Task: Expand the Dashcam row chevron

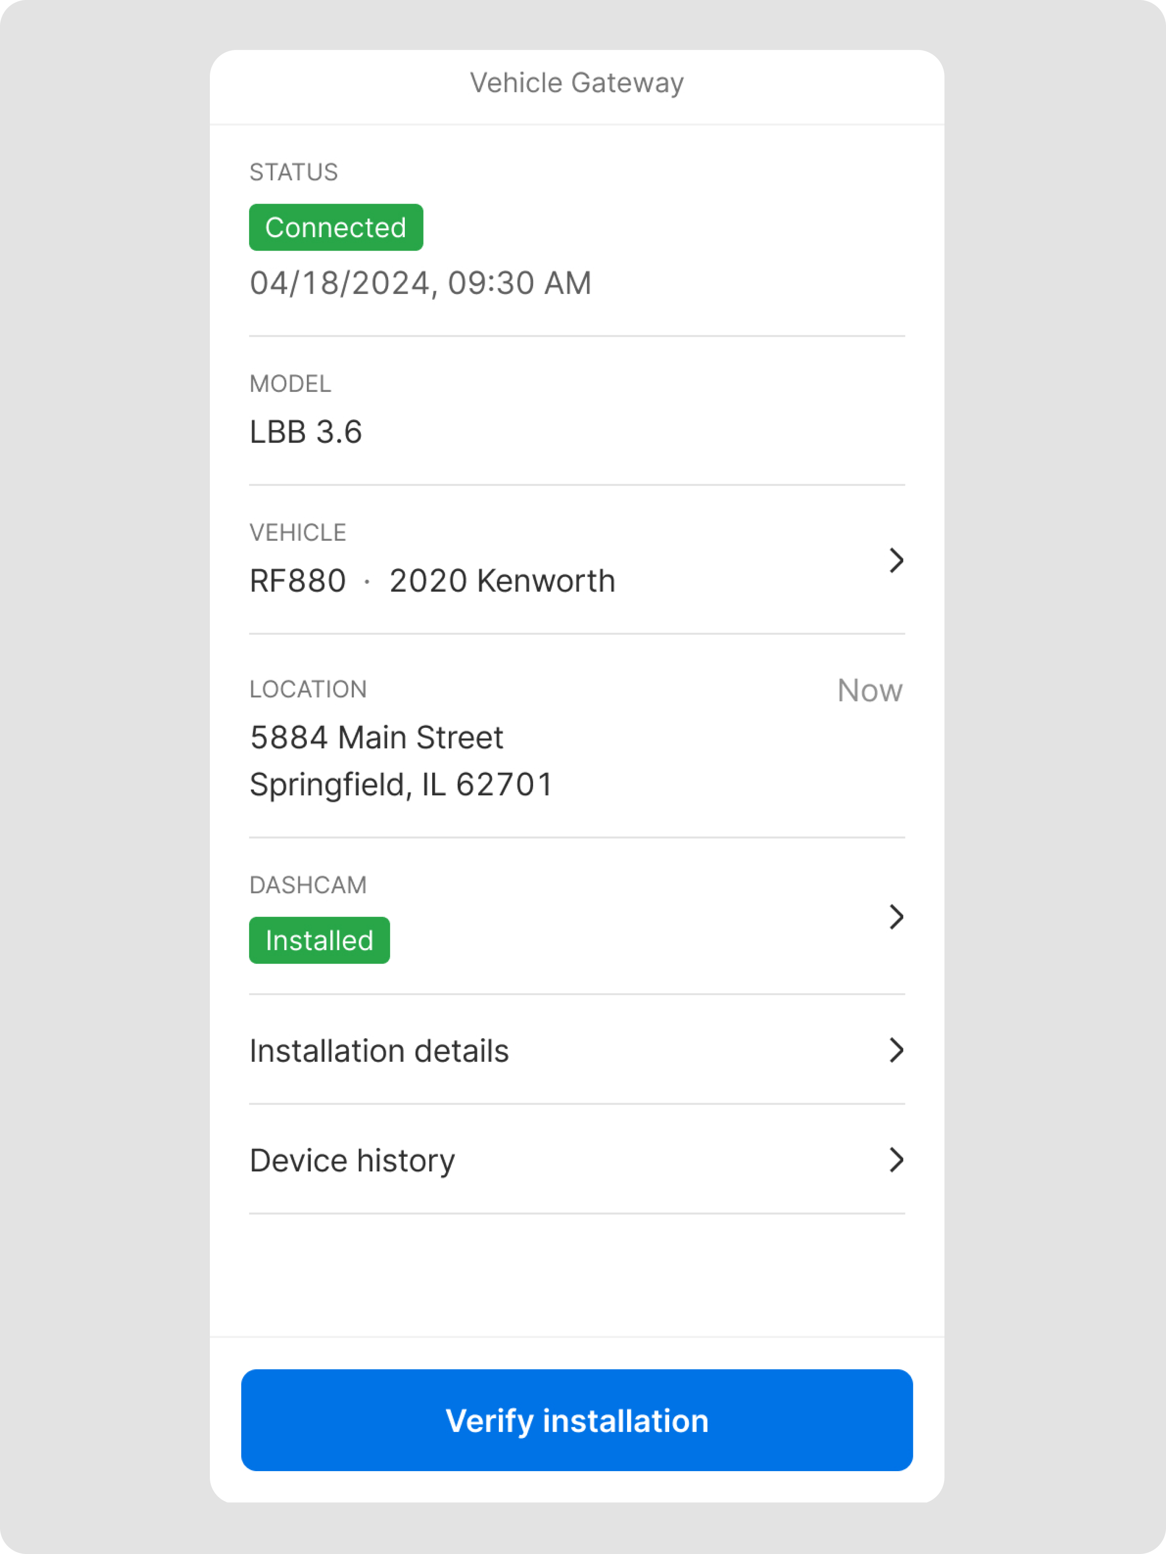Action: [x=896, y=917]
